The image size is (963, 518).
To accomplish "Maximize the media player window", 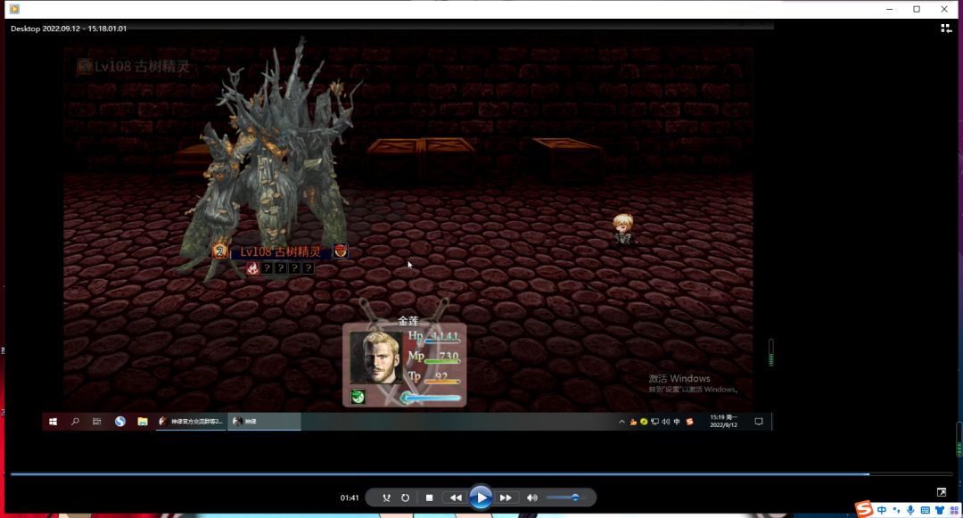I will (x=917, y=9).
